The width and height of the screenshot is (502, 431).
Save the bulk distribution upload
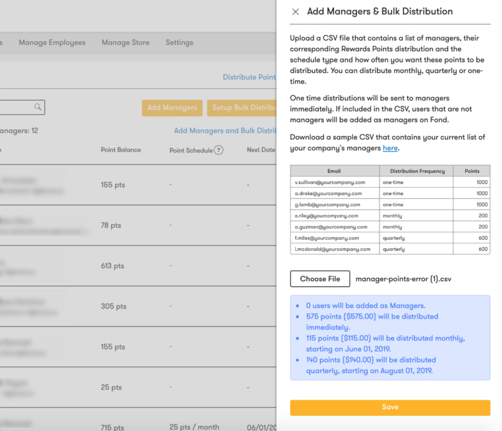click(390, 407)
